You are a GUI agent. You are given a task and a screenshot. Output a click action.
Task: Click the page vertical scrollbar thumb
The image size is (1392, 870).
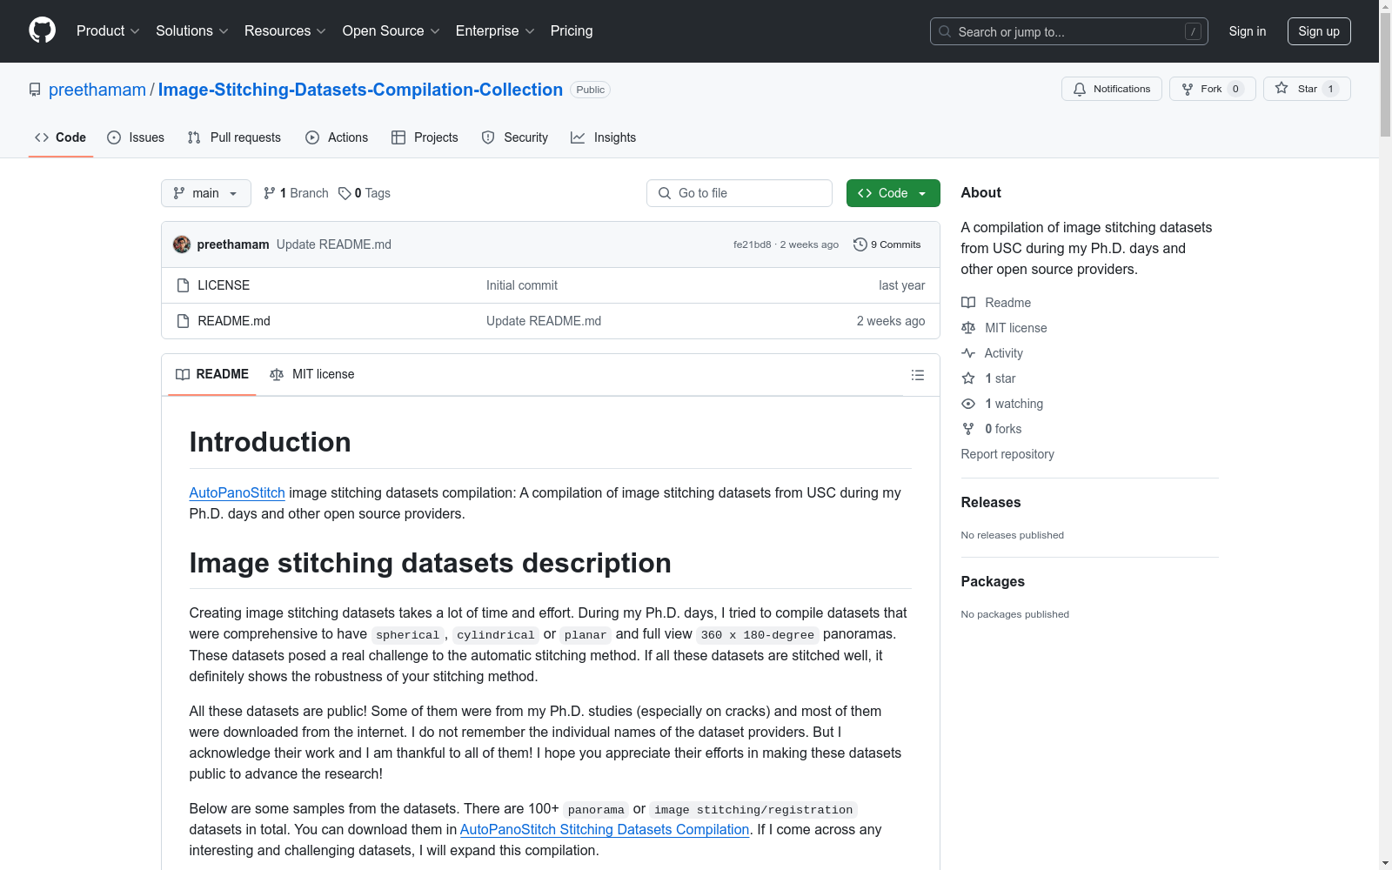click(x=1385, y=75)
